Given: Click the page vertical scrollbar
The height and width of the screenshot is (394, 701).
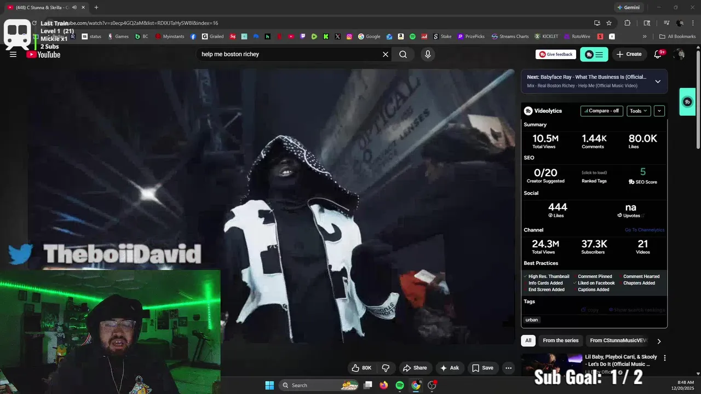Looking at the screenshot, I should 698,99.
